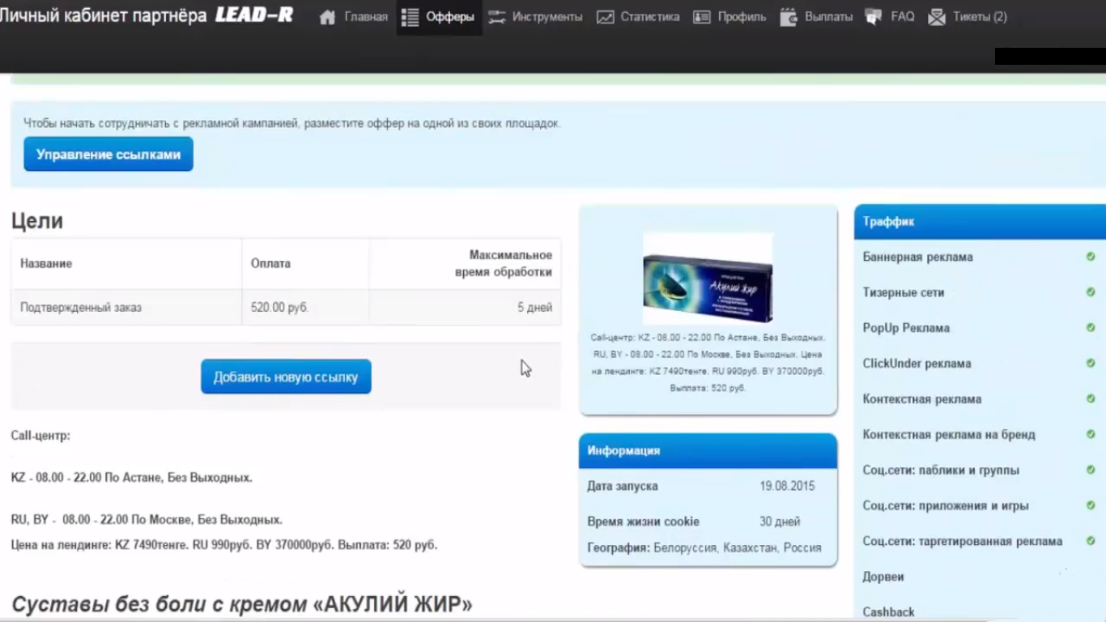Click the Максимальное время обработки column header
The height and width of the screenshot is (622, 1106).
(465, 263)
